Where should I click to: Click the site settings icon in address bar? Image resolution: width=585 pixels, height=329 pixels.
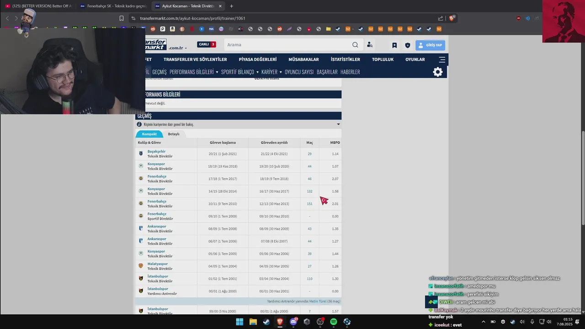133,18
